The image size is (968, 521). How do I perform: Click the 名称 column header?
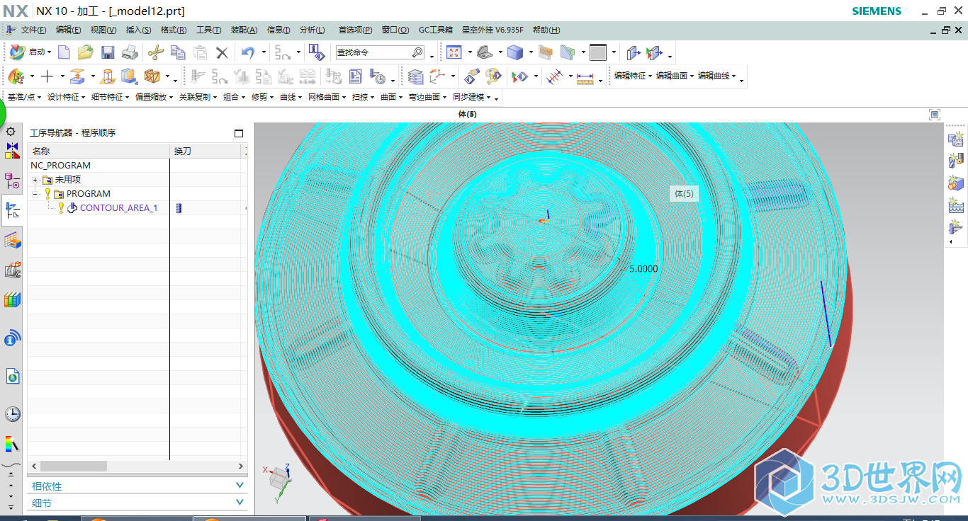click(99, 151)
